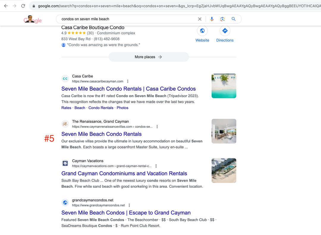
Task: Click the 'Casa Caribe' site name
Action: (83, 76)
